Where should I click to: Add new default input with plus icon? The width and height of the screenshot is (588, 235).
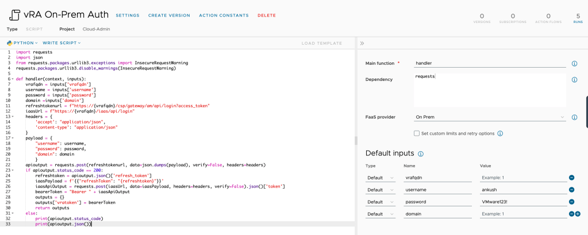point(578,214)
